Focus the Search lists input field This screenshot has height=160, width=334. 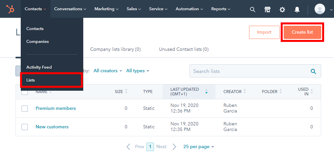tap(255, 71)
